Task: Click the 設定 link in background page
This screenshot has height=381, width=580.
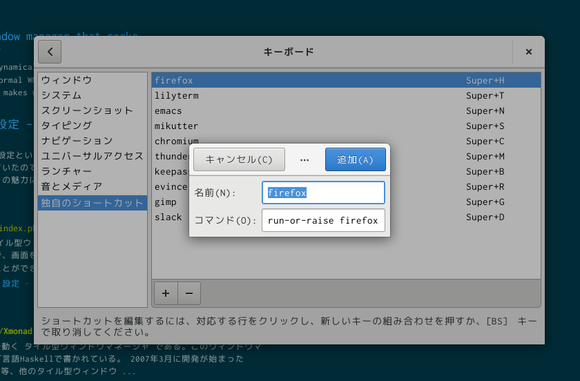Action: click(x=11, y=284)
